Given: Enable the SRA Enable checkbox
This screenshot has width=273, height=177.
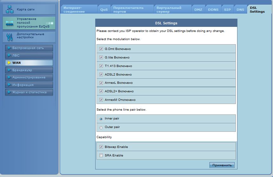Looking at the screenshot, I should point(101,156).
